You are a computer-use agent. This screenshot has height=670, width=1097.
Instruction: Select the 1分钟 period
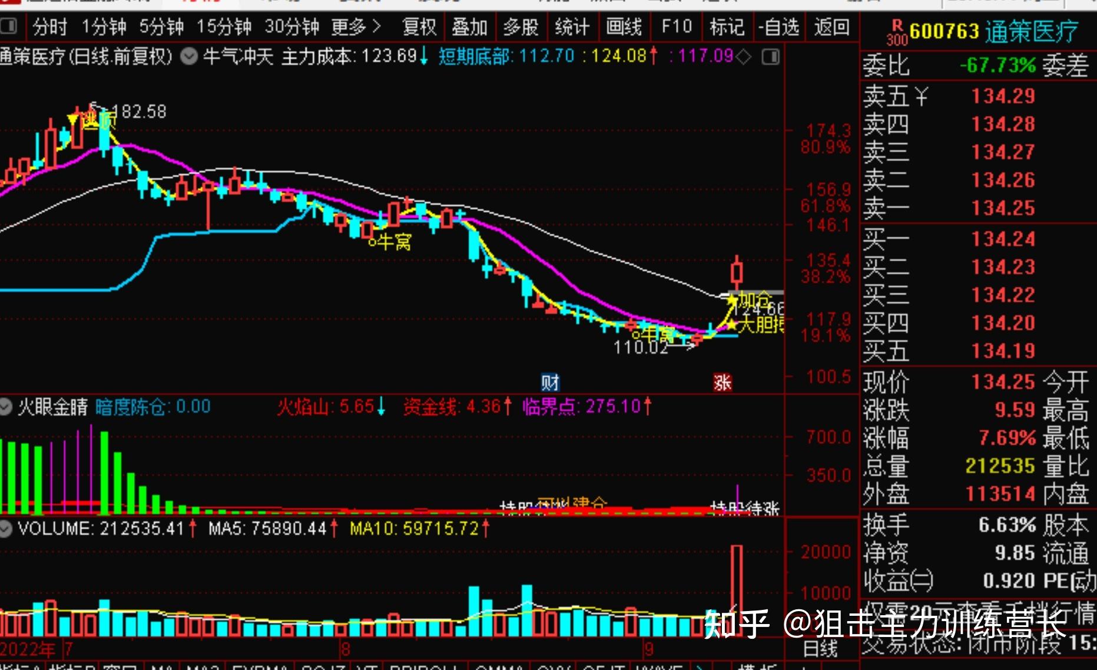[x=104, y=27]
